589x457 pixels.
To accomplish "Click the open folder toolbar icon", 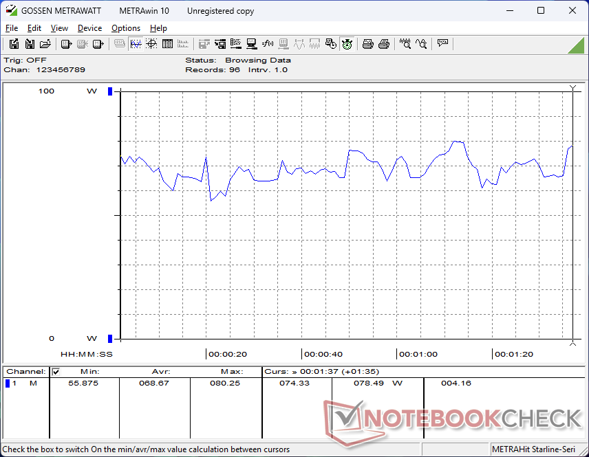I will [45, 44].
